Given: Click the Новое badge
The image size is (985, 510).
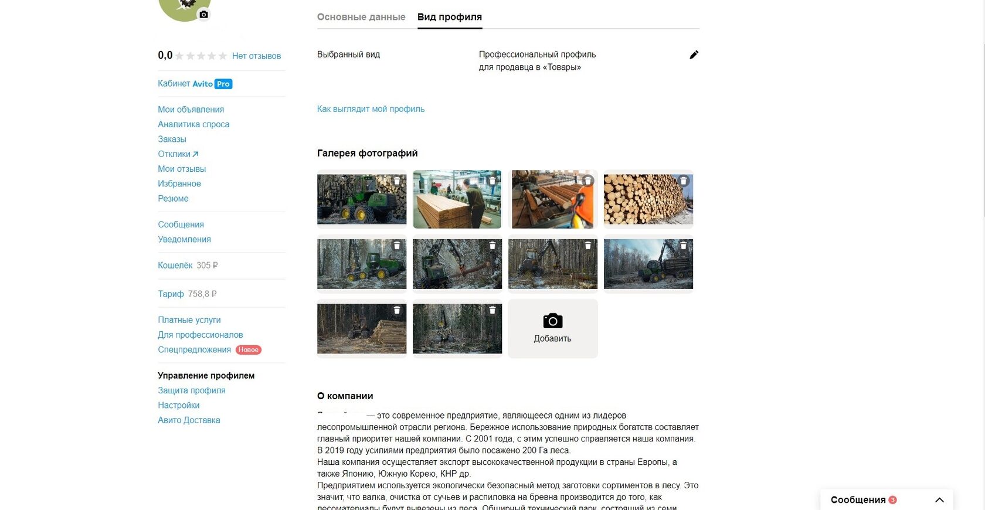Looking at the screenshot, I should [x=249, y=350].
